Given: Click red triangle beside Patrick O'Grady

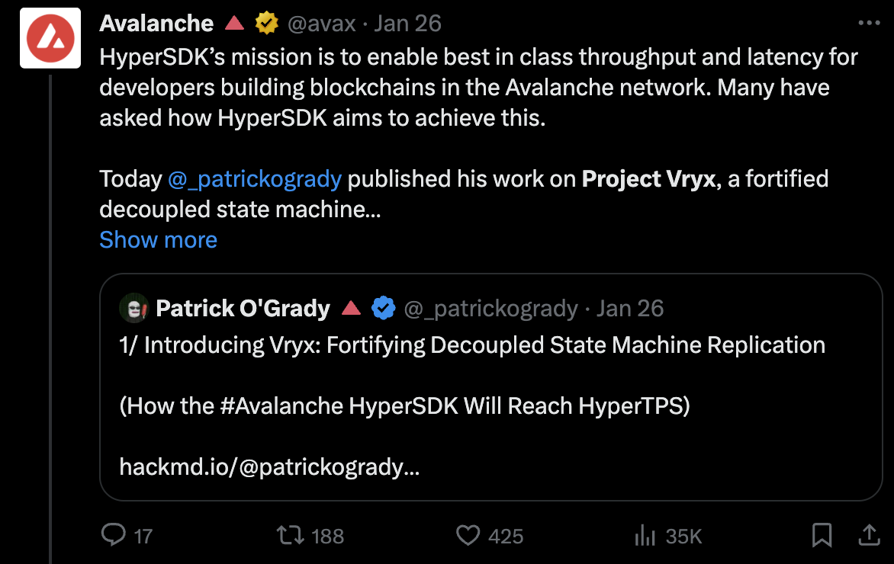Looking at the screenshot, I should [x=351, y=308].
